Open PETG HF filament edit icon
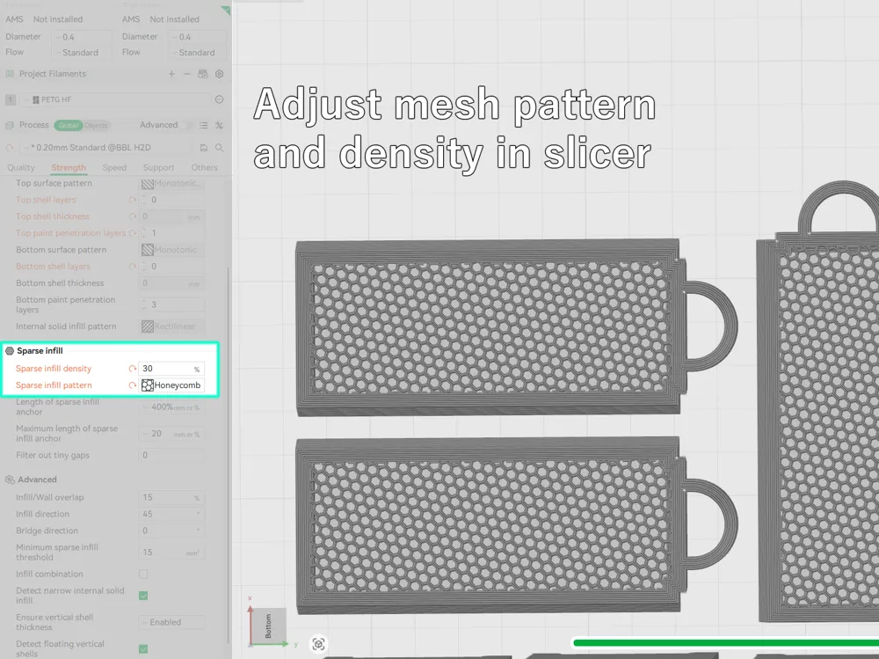 coord(219,99)
